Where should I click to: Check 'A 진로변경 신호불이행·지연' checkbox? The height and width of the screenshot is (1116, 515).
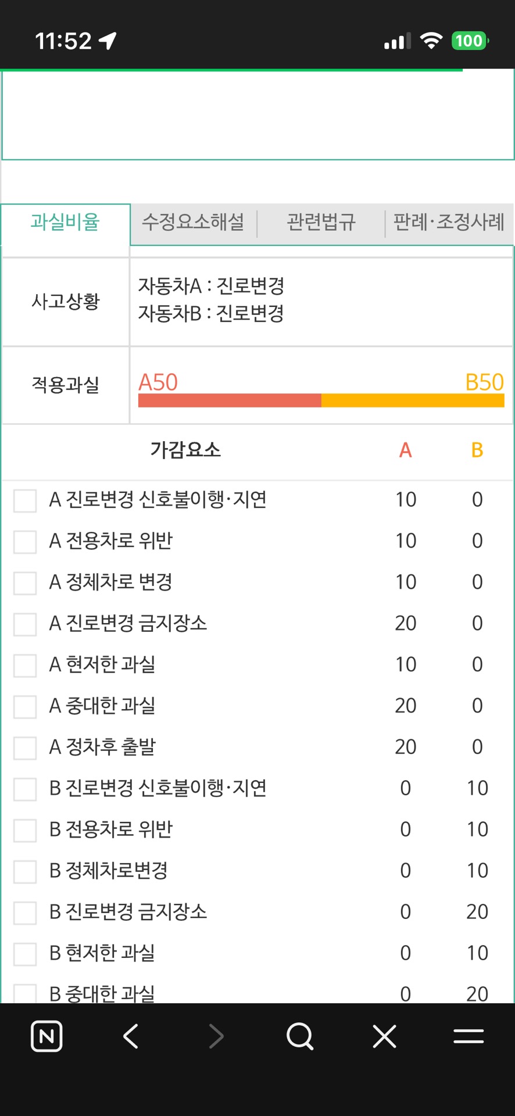click(25, 500)
